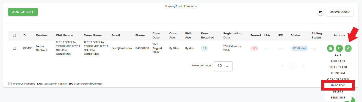
Task: Select the header select-all checkbox
Action: [x=15, y=35]
